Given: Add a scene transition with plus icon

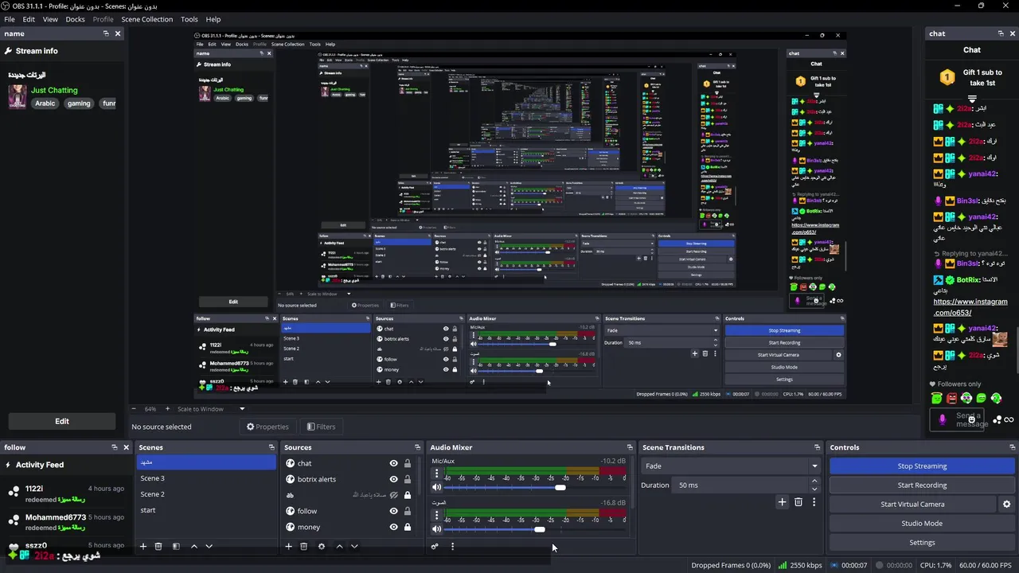Looking at the screenshot, I should (x=782, y=502).
